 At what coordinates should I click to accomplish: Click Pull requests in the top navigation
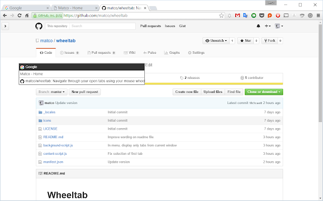tap(150, 26)
